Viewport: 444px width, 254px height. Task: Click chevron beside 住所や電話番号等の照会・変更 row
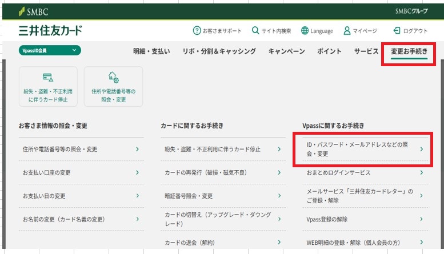click(137, 149)
